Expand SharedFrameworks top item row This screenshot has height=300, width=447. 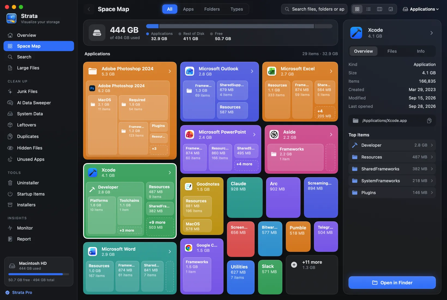tap(392, 169)
